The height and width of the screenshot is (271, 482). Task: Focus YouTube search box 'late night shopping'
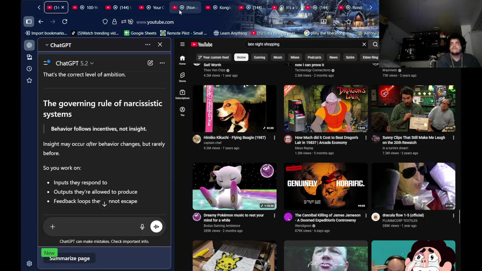pyautogui.click(x=301, y=44)
